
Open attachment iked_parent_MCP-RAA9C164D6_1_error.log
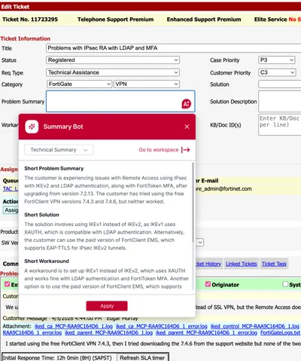point(206,332)
